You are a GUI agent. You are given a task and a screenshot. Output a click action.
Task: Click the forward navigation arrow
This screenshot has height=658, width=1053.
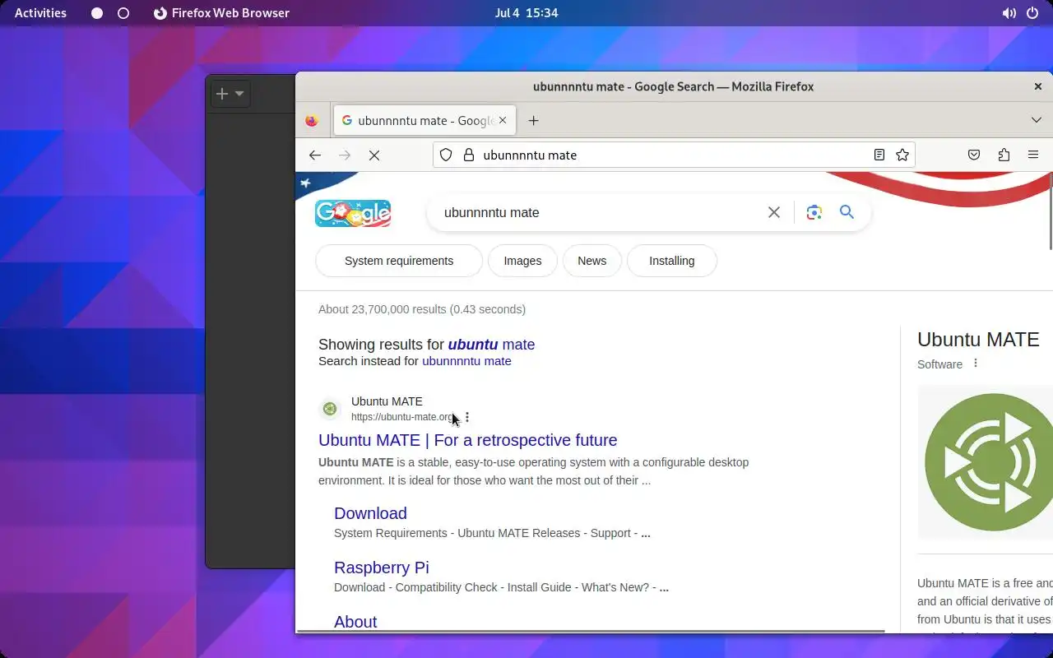coord(345,155)
